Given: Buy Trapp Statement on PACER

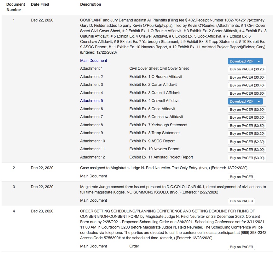Looking at the screenshot, I should pyautogui.click(x=247, y=134).
